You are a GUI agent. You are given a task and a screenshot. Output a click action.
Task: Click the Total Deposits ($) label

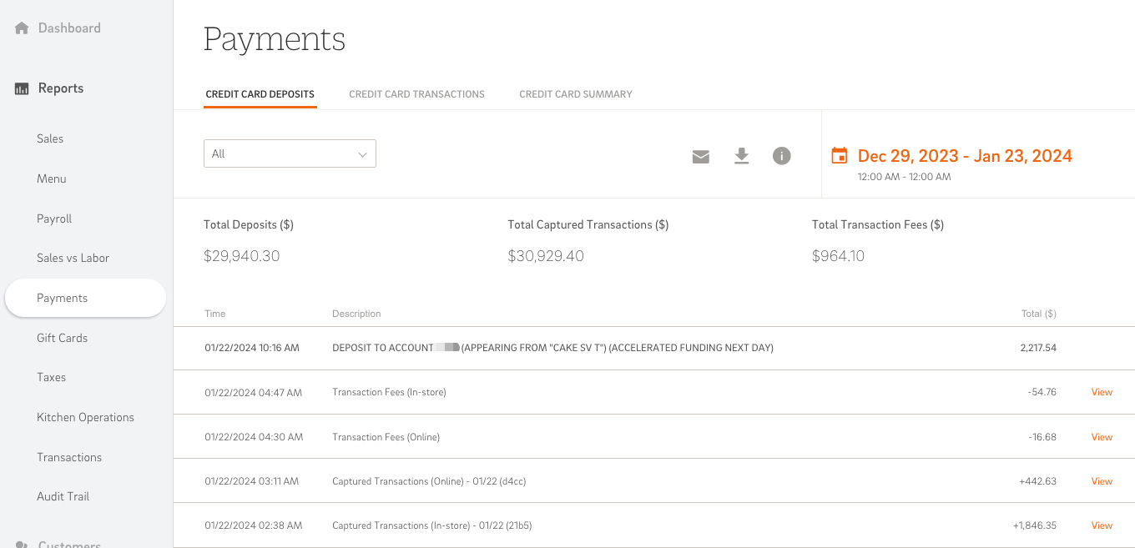[x=249, y=224]
